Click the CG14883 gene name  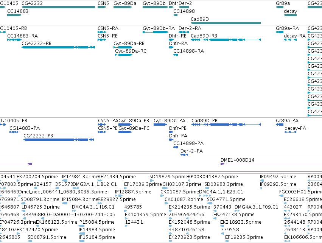click(x=18, y=11)
